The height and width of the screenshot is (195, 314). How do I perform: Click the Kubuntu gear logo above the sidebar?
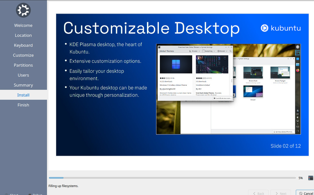[x=23, y=10]
